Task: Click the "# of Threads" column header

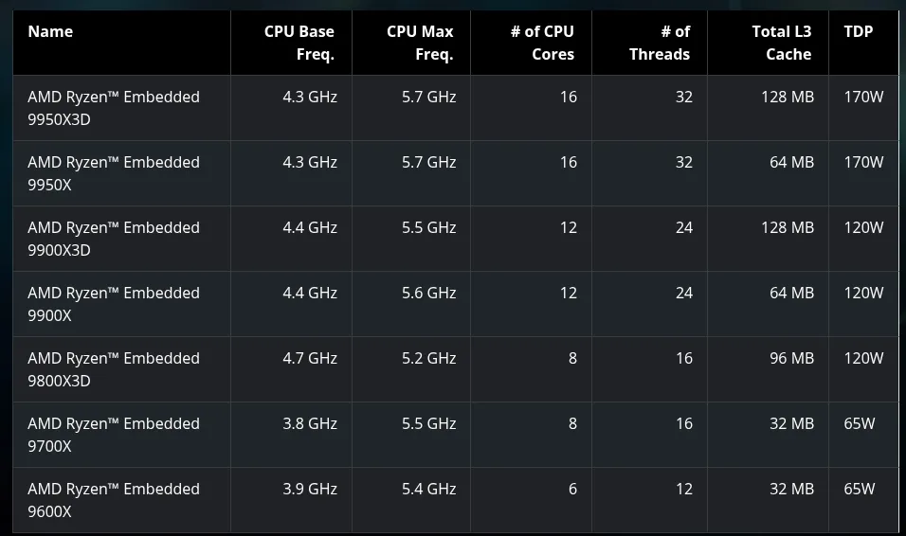Action: click(x=660, y=43)
